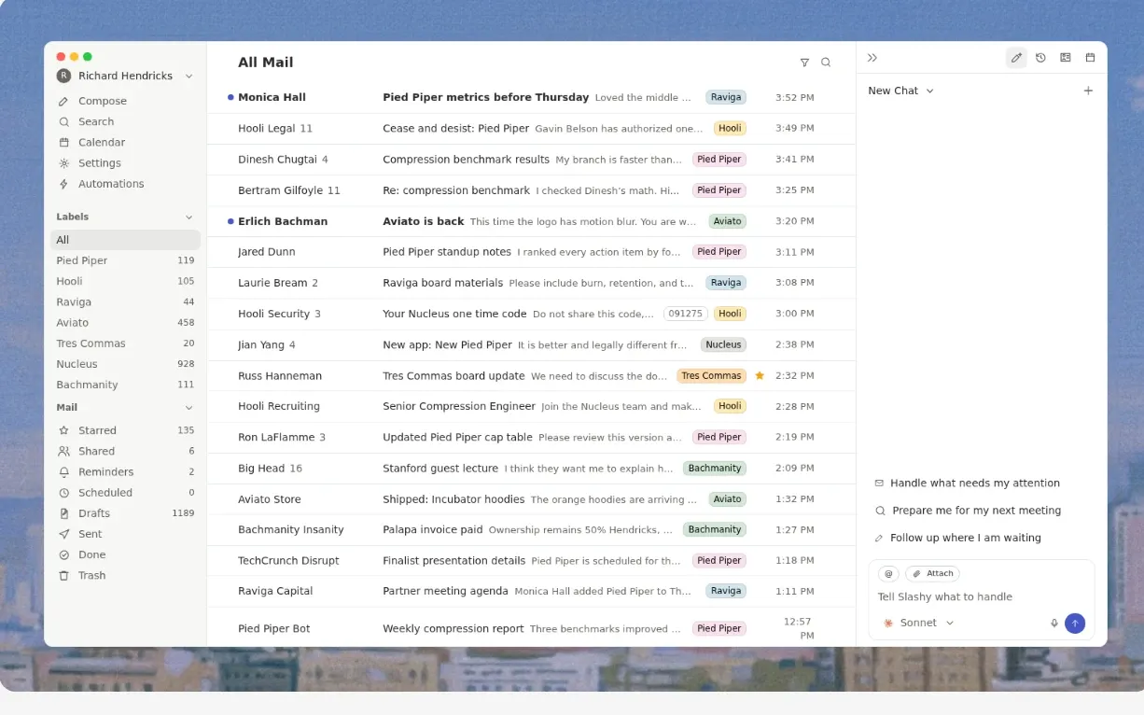Collapse the Mail section chevron

click(188, 408)
